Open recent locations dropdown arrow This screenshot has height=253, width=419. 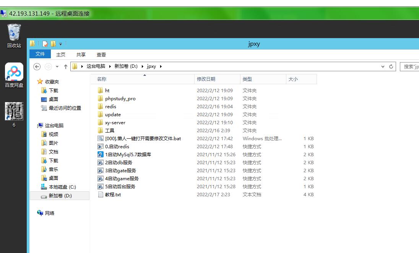pyautogui.click(x=57, y=67)
